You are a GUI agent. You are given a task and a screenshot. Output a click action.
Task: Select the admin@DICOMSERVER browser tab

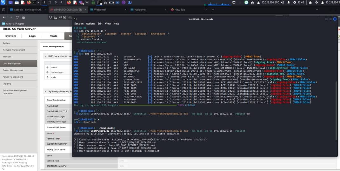click(x=68, y=10)
